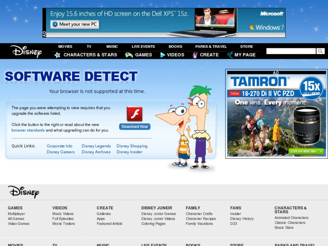Open the Coloring Pages link
The image size is (328, 246).
click(x=153, y=223)
